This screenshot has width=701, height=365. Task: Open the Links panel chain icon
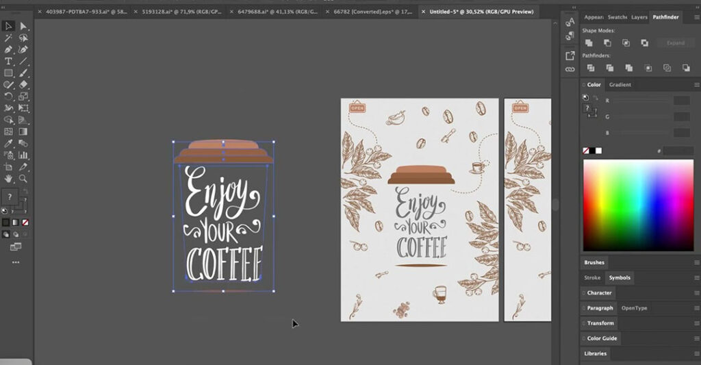pyautogui.click(x=570, y=69)
